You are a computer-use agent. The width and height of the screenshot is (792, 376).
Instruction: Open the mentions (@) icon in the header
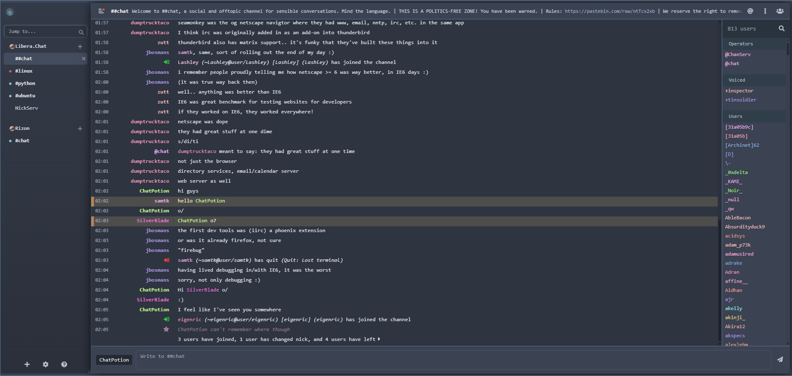750,11
